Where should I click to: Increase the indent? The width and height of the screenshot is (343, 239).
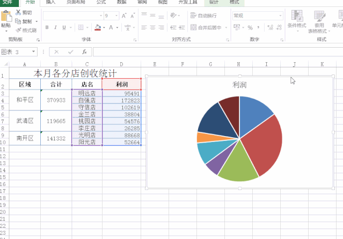pyautogui.click(x=182, y=27)
